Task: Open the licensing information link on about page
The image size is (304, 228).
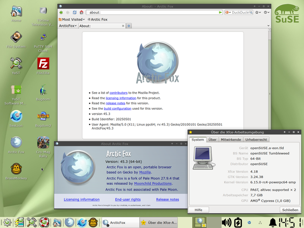Action: point(121,98)
